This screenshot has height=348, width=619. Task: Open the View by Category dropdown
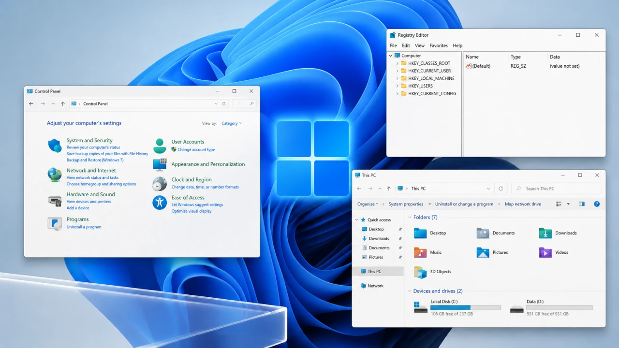point(231,123)
